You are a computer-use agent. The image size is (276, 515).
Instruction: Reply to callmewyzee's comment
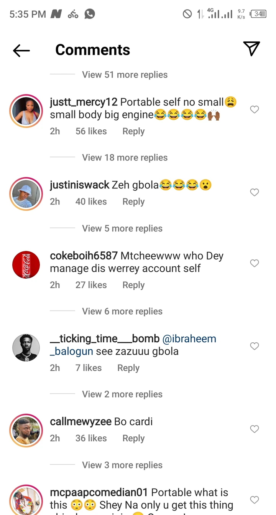(133, 438)
